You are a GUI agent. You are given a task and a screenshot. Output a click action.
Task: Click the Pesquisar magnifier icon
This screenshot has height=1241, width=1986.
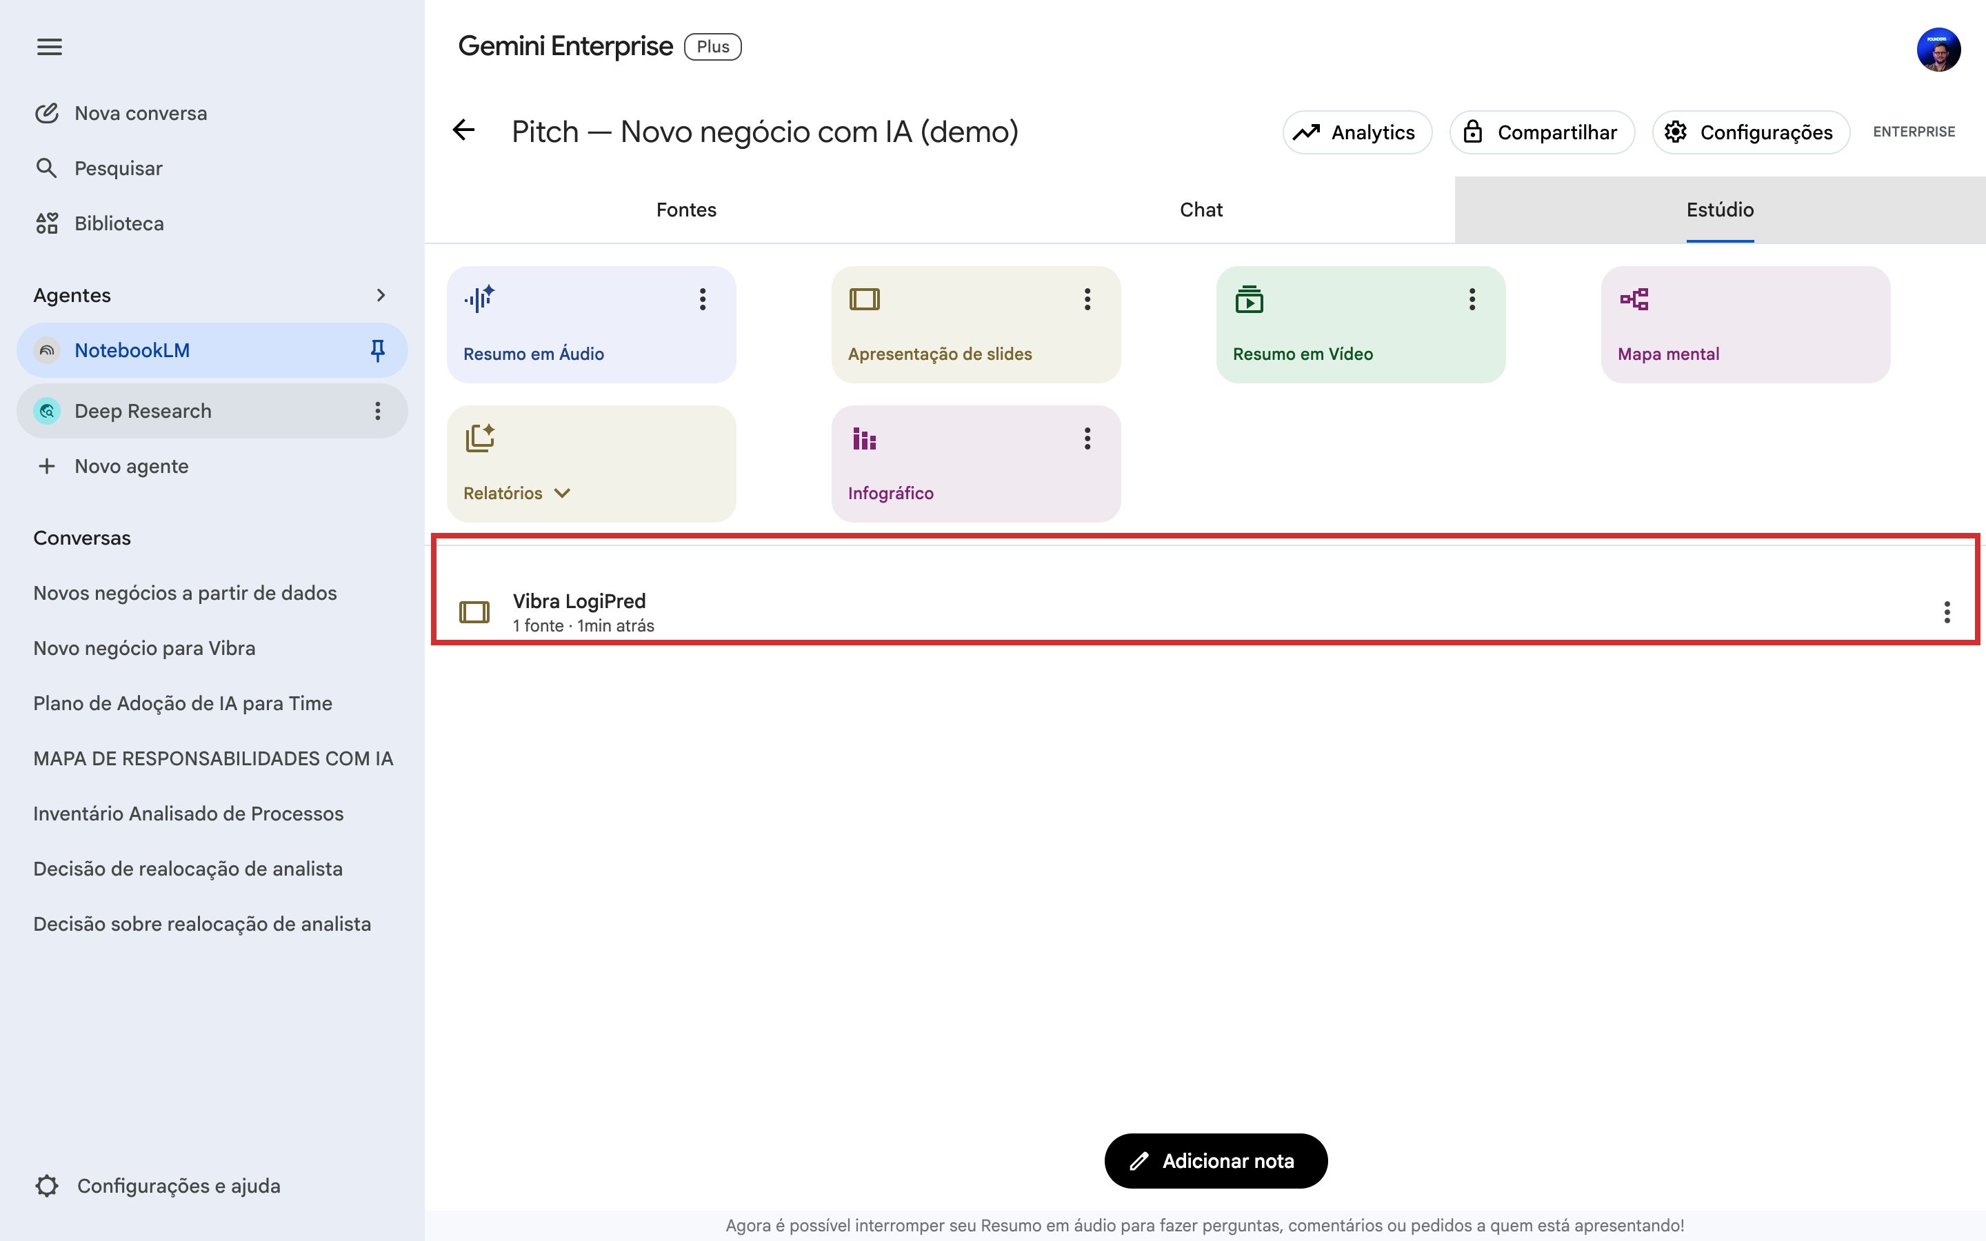click(47, 168)
